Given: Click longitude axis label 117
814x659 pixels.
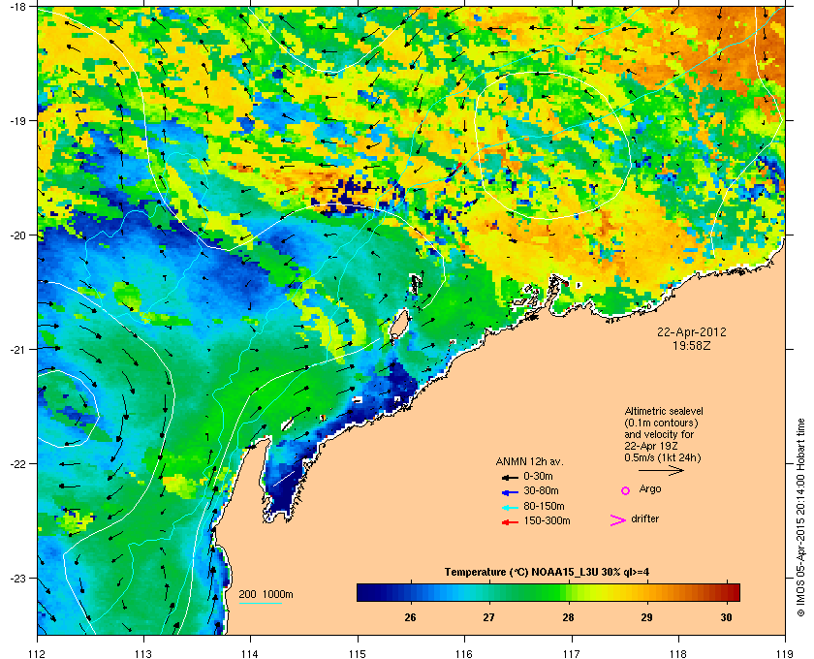Looking at the screenshot, I should [x=572, y=654].
